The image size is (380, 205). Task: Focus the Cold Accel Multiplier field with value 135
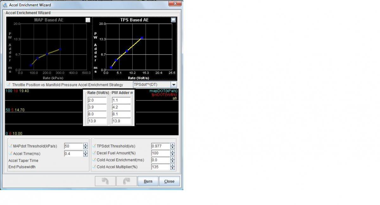pos(161,167)
